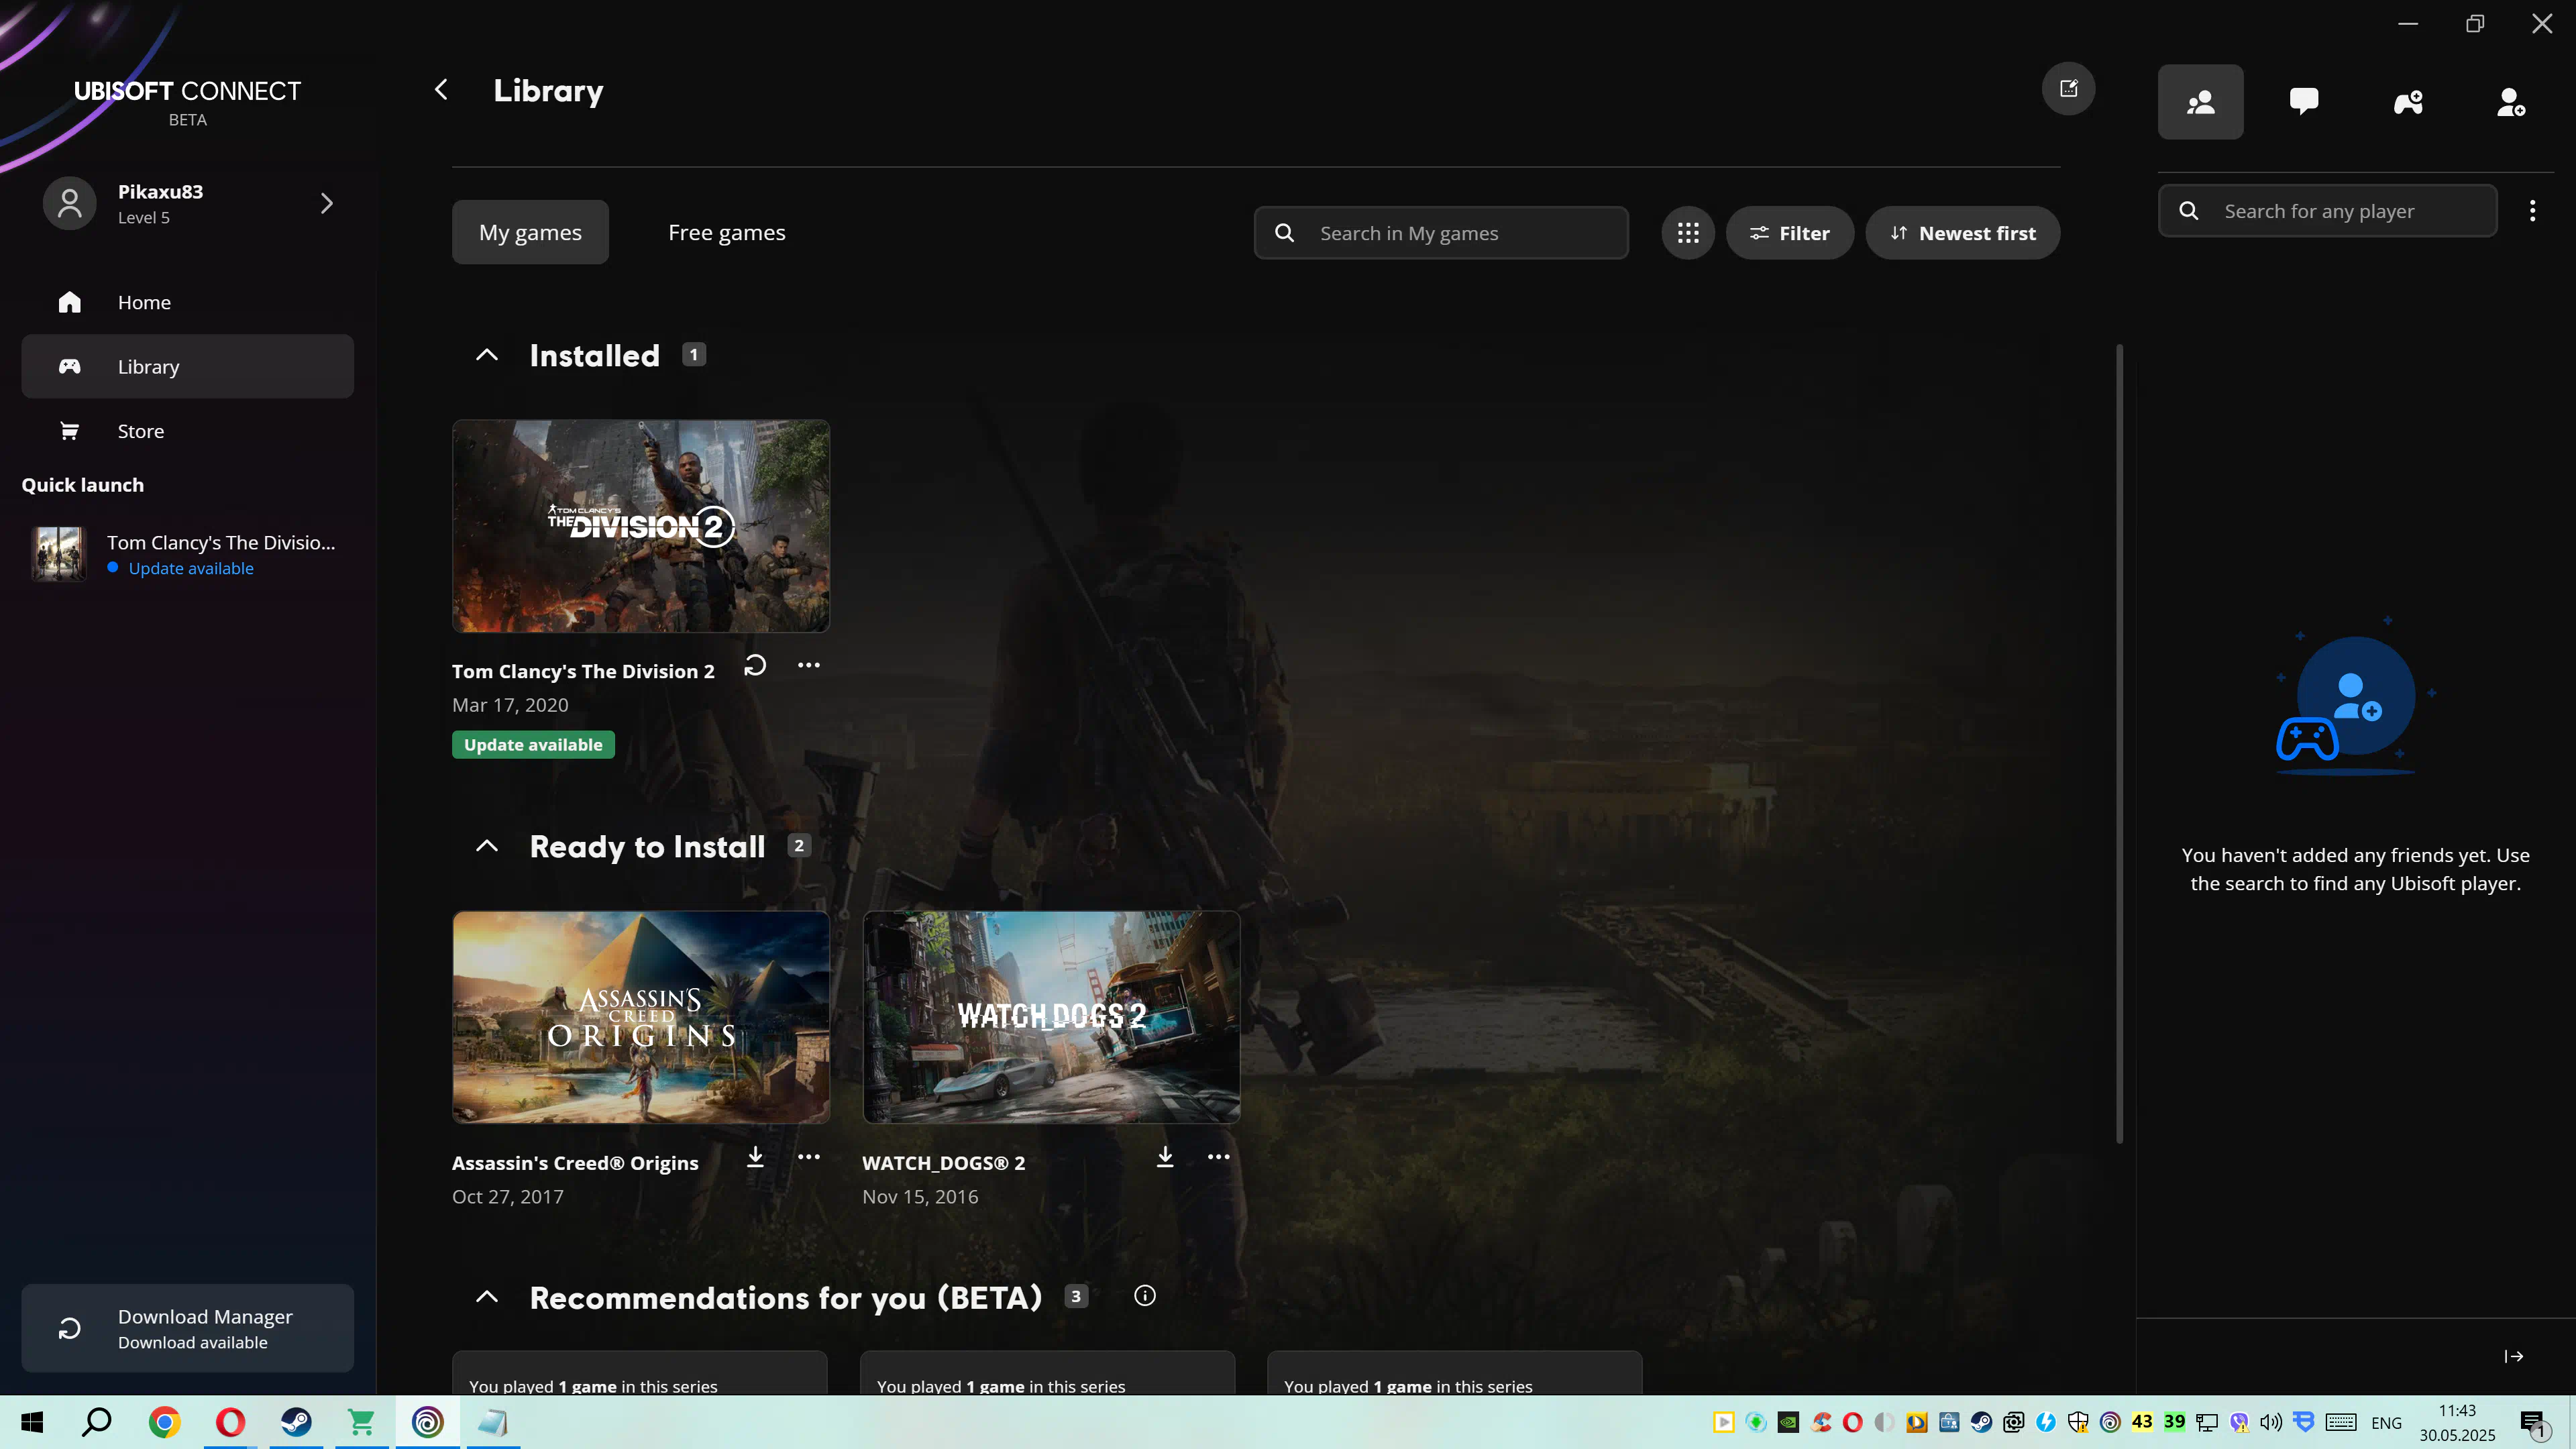
Task: Open Opera browser from the taskbar
Action: click(x=230, y=1422)
